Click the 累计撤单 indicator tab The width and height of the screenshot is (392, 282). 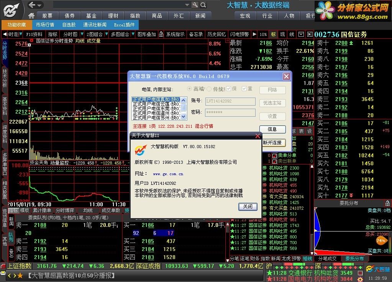42,210
